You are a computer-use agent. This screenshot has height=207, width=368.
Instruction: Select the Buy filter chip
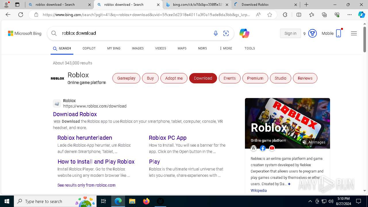[150, 78]
